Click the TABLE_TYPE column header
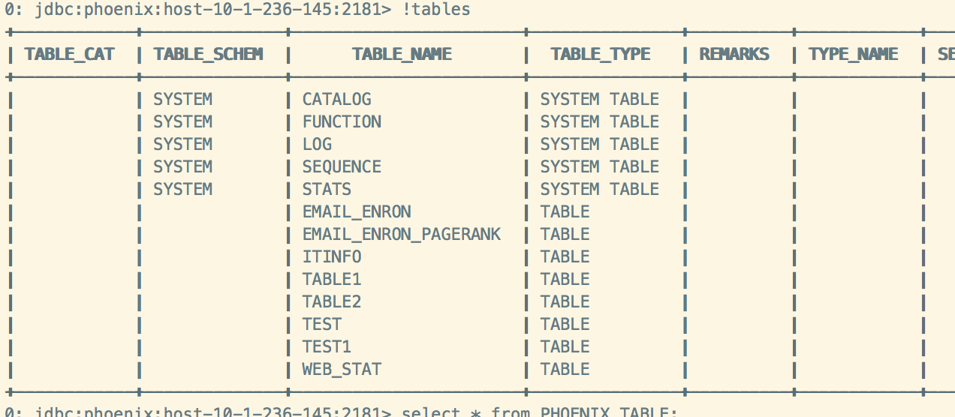 600,54
